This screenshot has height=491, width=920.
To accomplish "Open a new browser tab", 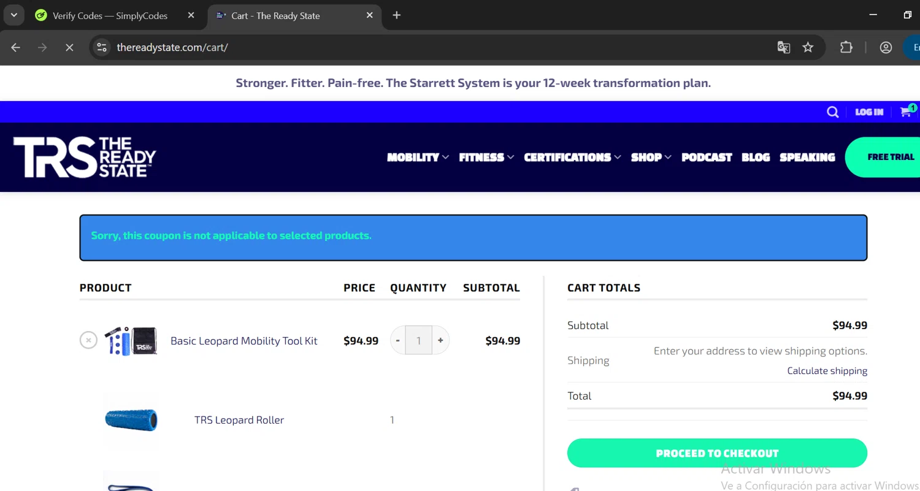I will (397, 15).
